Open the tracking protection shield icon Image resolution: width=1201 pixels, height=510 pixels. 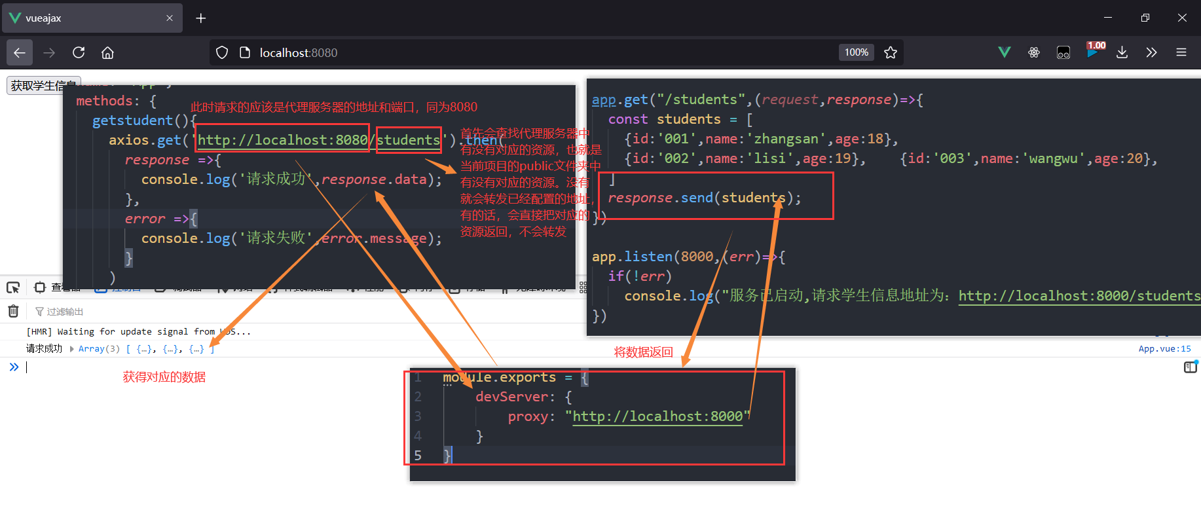pyautogui.click(x=222, y=52)
